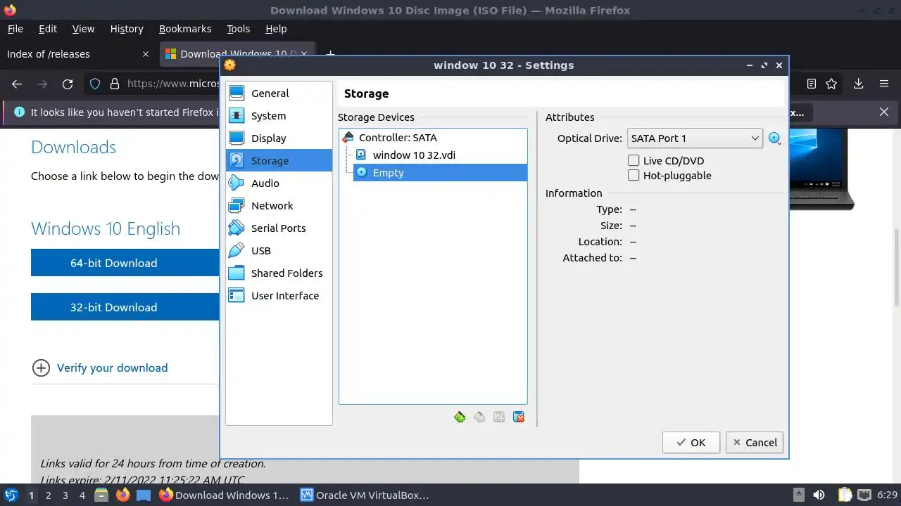This screenshot has width=901, height=506.
Task: Switch to the Oracle VM VirtualBox taskbar entry
Action: (x=365, y=495)
